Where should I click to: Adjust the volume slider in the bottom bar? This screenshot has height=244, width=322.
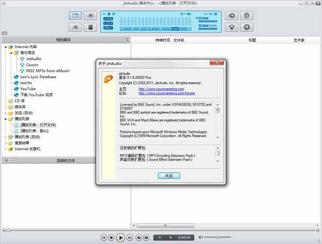pos(218,237)
